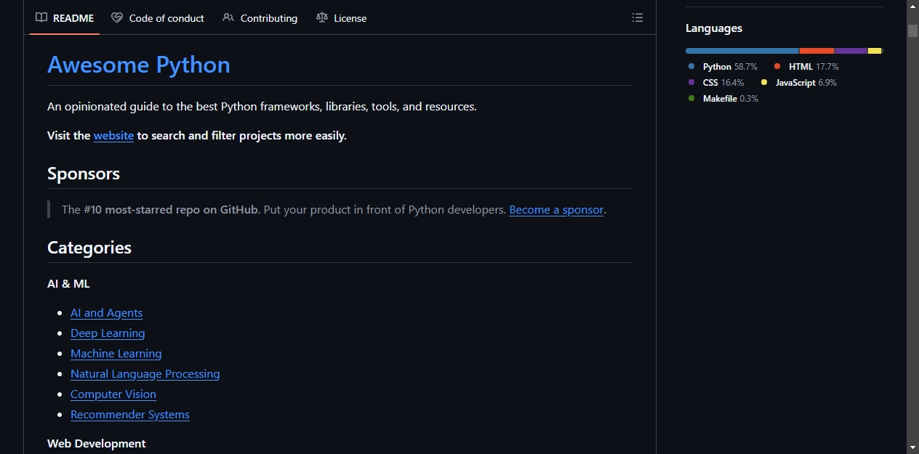Open the Contributing tab
919x454 pixels.
[260, 18]
